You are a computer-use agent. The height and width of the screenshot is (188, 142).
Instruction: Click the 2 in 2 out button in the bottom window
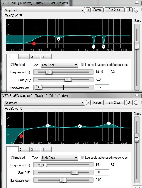115,103
